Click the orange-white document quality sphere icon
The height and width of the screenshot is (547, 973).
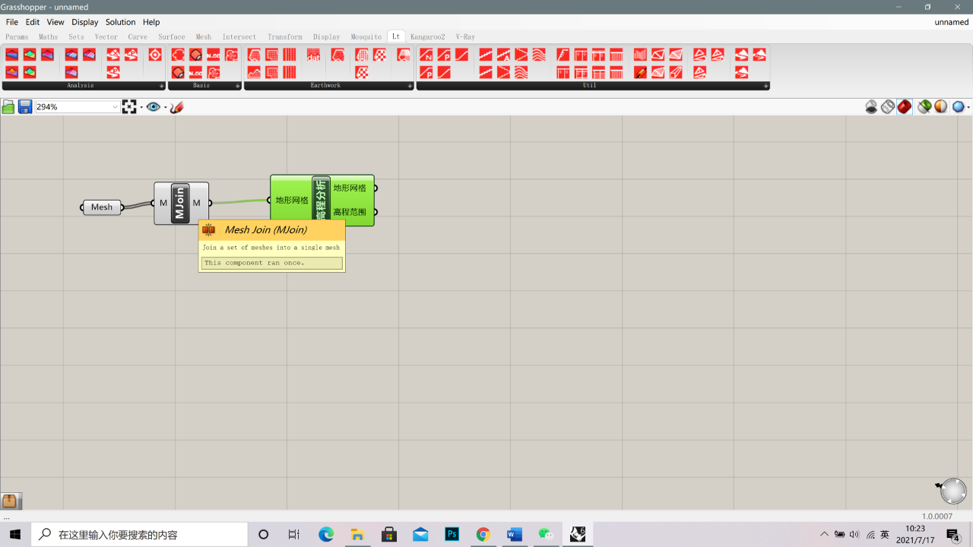941,107
